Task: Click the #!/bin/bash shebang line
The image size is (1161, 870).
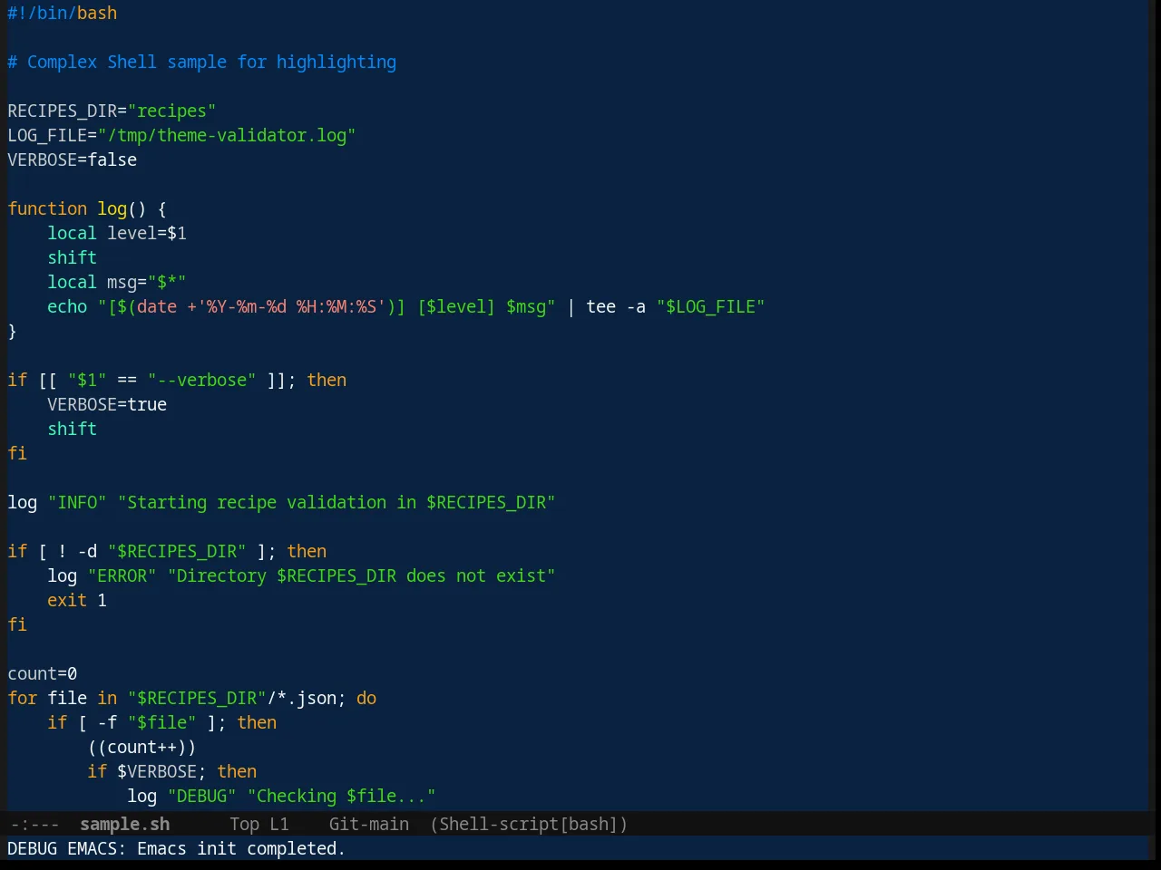Action: click(x=63, y=13)
